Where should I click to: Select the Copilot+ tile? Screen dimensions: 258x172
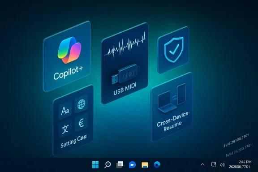[67, 56]
